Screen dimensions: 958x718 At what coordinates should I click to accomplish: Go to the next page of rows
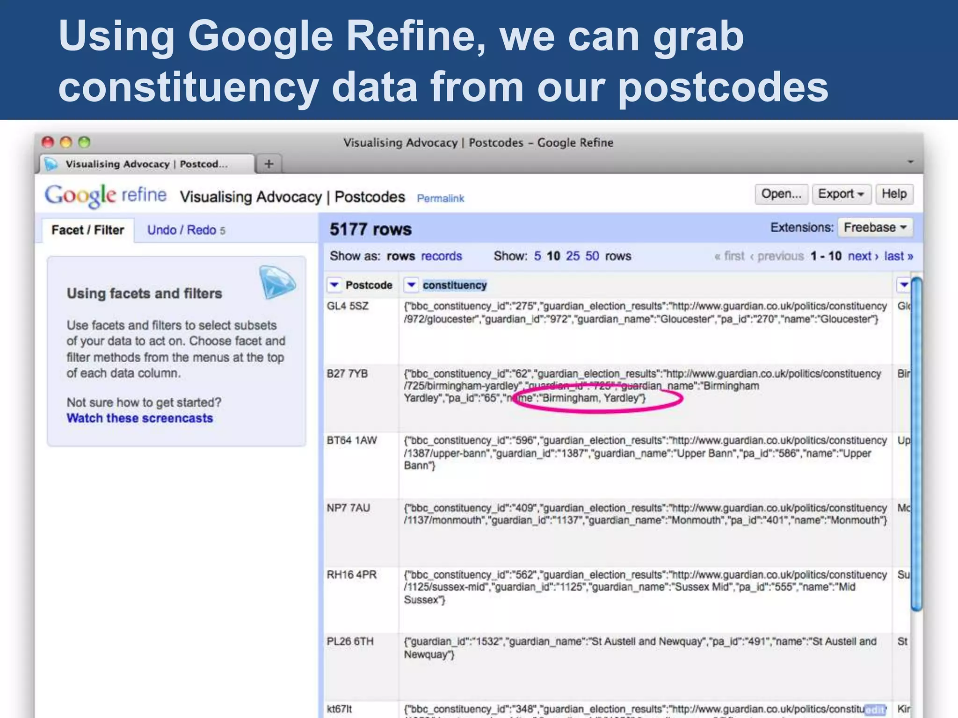pyautogui.click(x=863, y=256)
